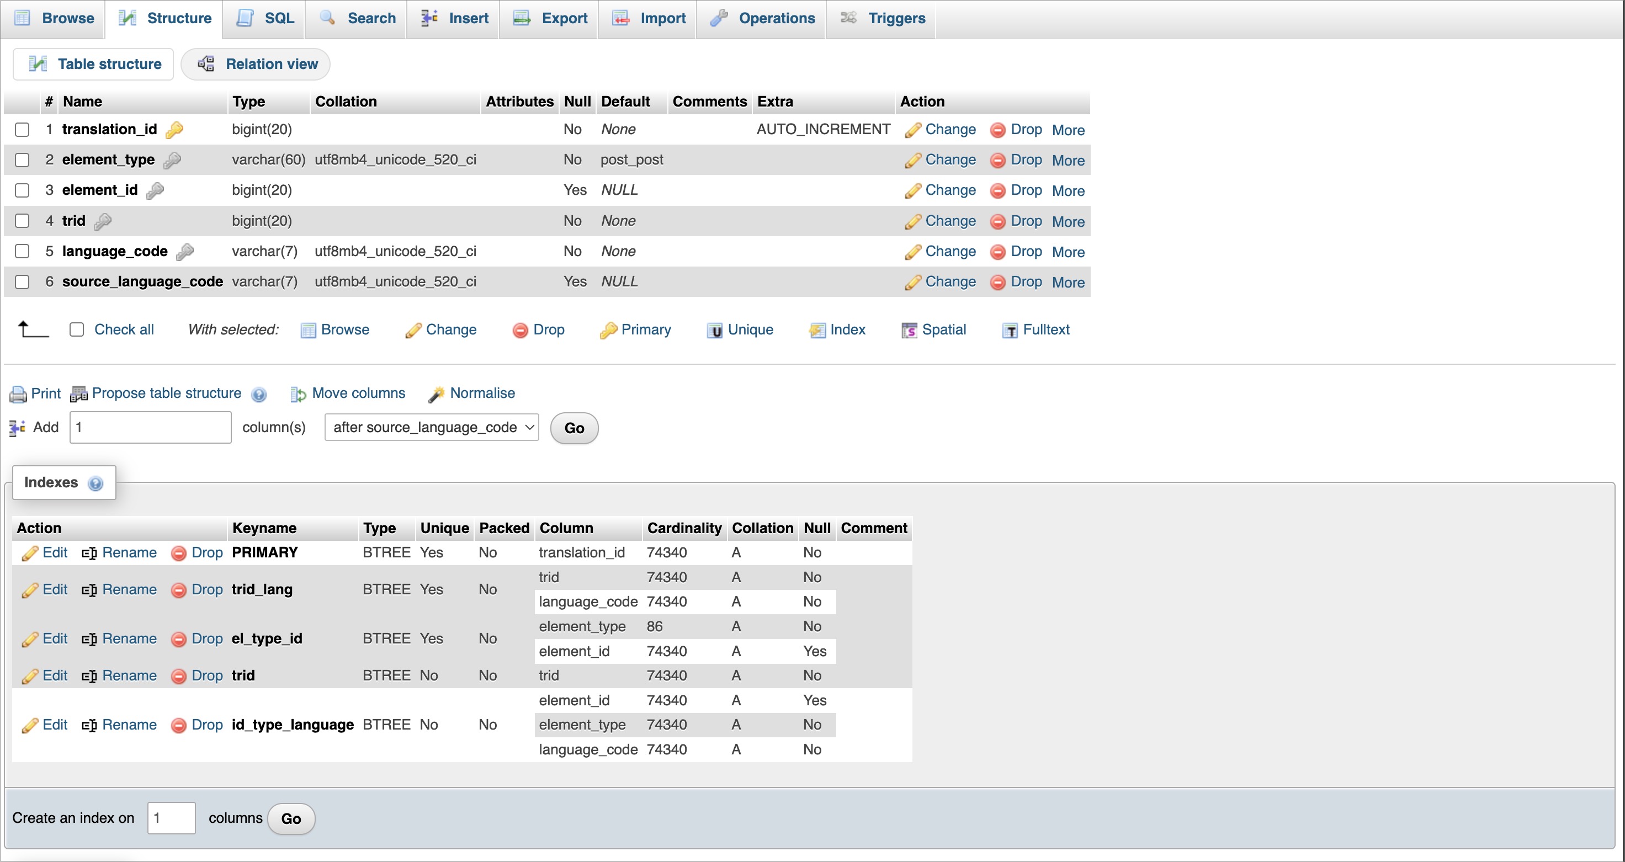Screen dimensions: 1625x862
Task: Click the red Drop icon for element_id column
Action: [997, 190]
